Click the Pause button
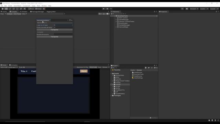Viewport: 220px width, 124px height. [x=107, y=9]
